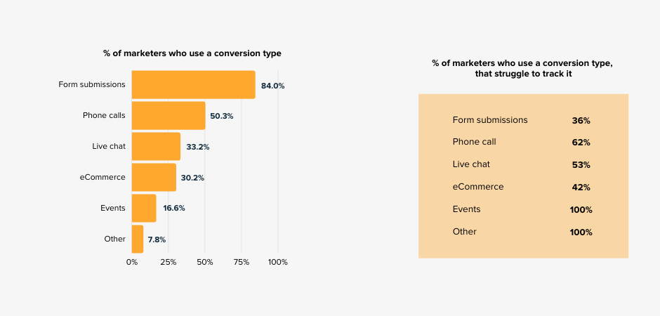This screenshot has width=660, height=316.
Task: Click the Form submissions orange bar
Action: click(x=193, y=85)
